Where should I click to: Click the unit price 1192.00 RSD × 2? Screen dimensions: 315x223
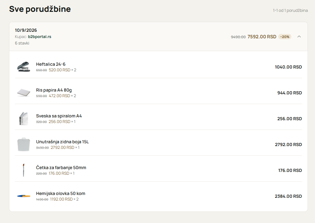64,199
